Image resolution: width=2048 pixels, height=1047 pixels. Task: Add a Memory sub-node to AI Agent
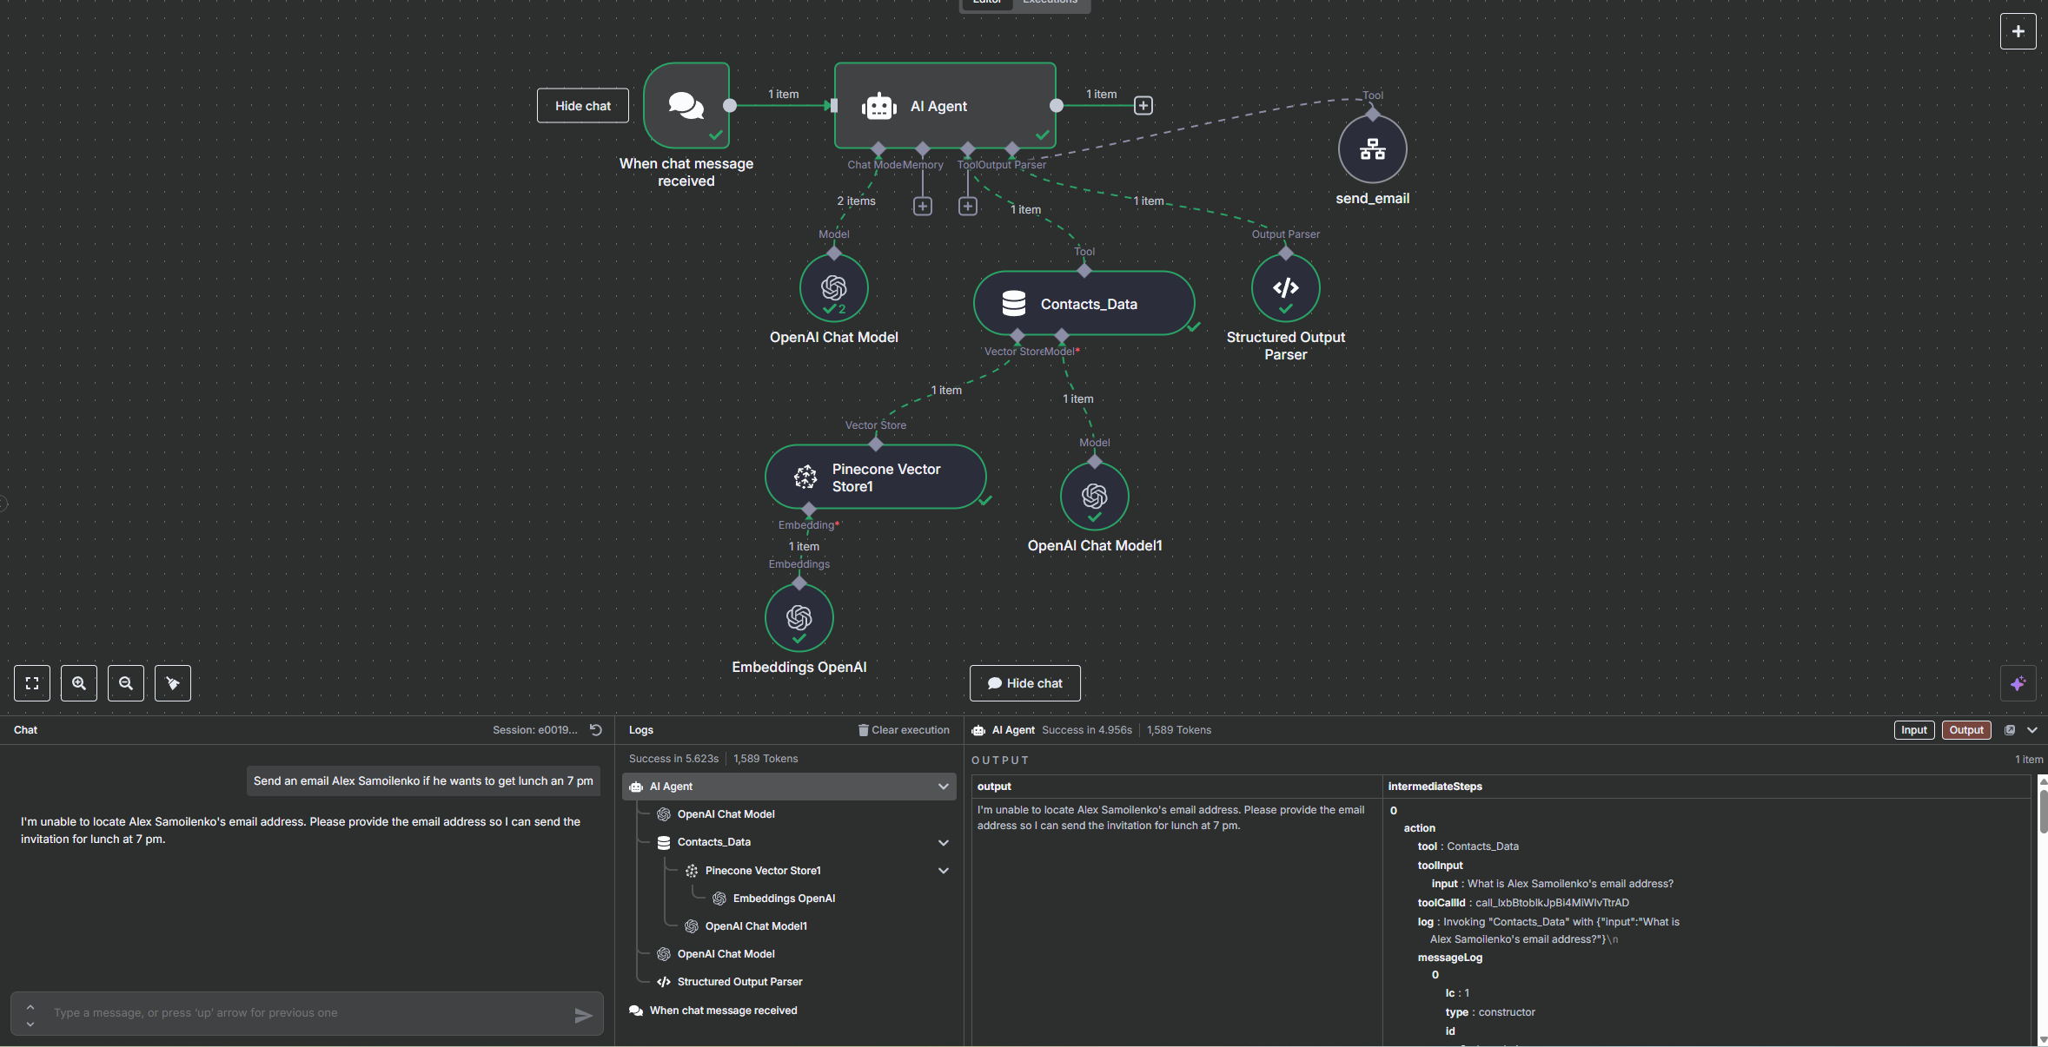[923, 207]
